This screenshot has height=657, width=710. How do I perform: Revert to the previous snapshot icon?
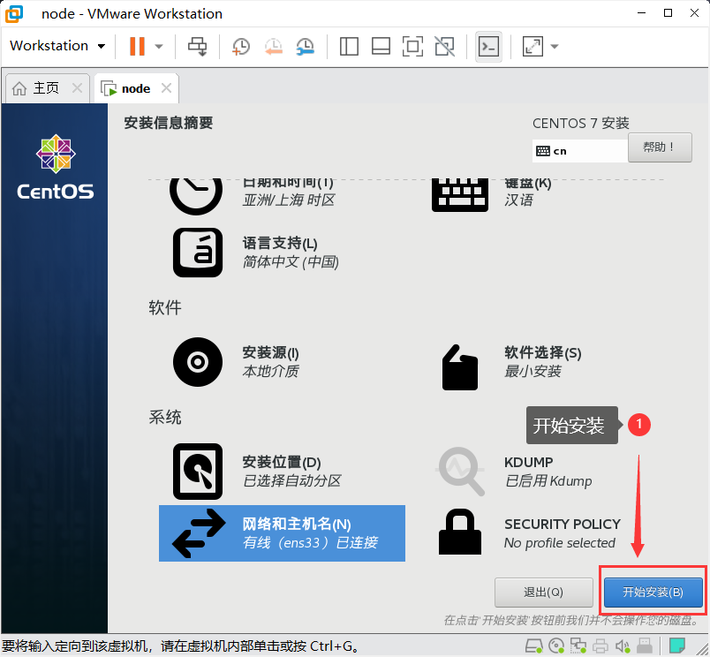274,46
